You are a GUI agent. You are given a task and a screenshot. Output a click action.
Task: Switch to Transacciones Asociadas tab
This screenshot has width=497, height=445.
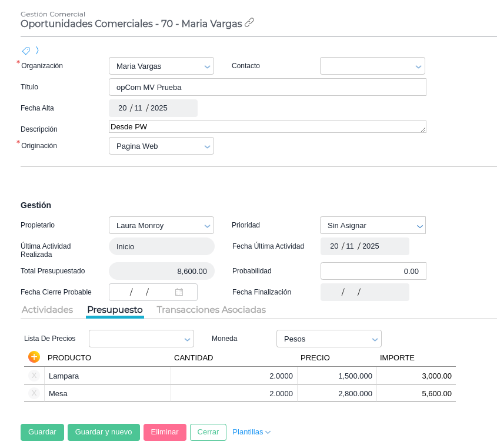coord(211,310)
